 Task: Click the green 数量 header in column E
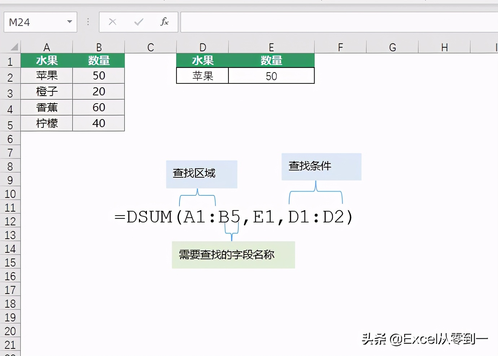click(x=271, y=60)
